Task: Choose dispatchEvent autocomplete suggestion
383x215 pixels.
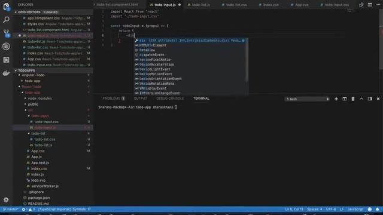Action: [190, 55]
